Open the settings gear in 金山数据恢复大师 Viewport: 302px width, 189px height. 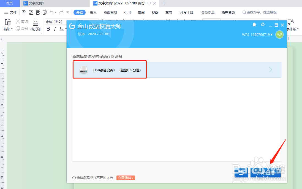pyautogui.click(x=263, y=25)
